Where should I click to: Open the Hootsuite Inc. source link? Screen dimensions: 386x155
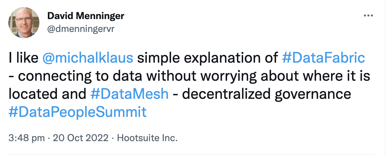pos(147,138)
